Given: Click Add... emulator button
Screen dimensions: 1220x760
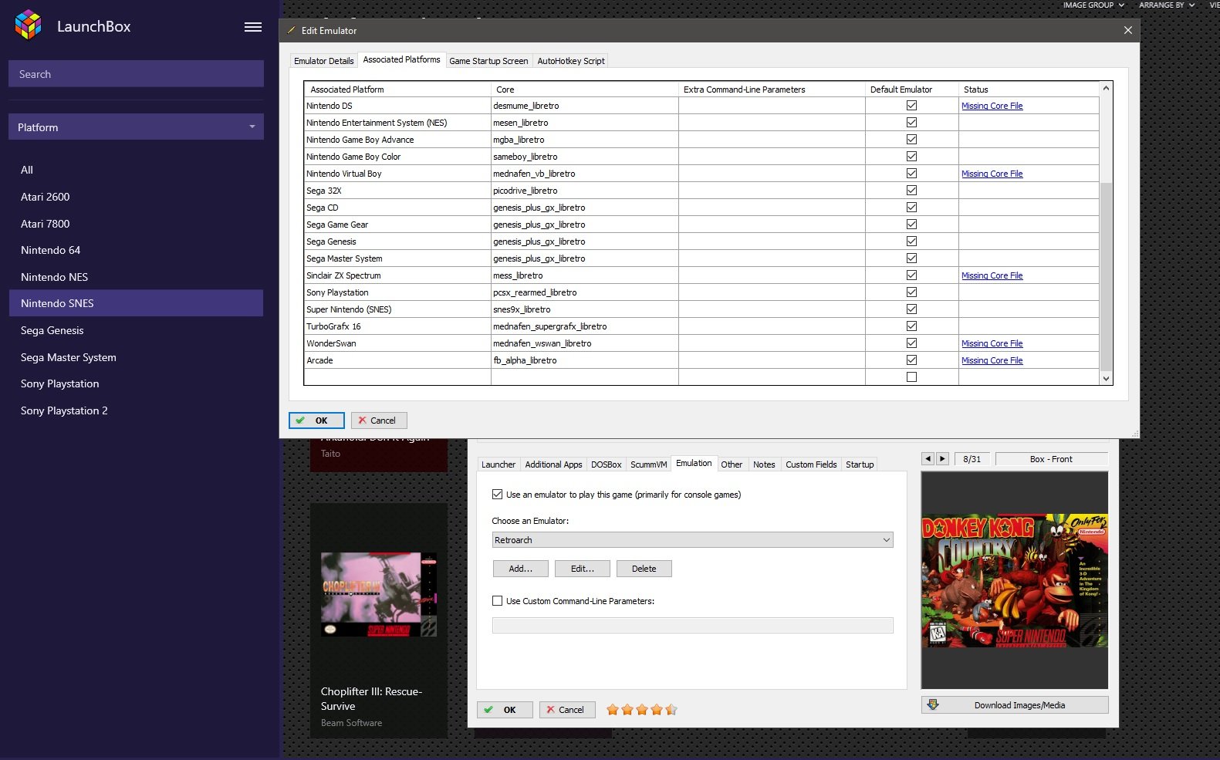Looking at the screenshot, I should 521,569.
